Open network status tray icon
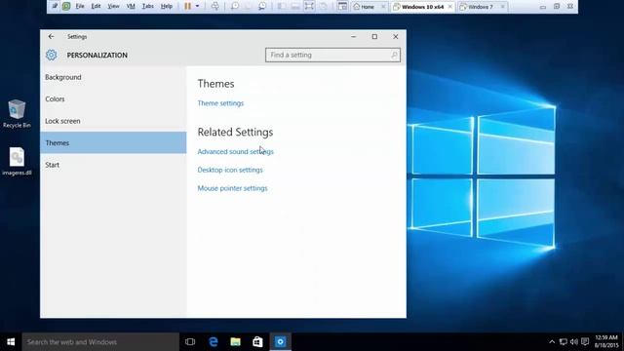624x351 pixels. click(564, 342)
